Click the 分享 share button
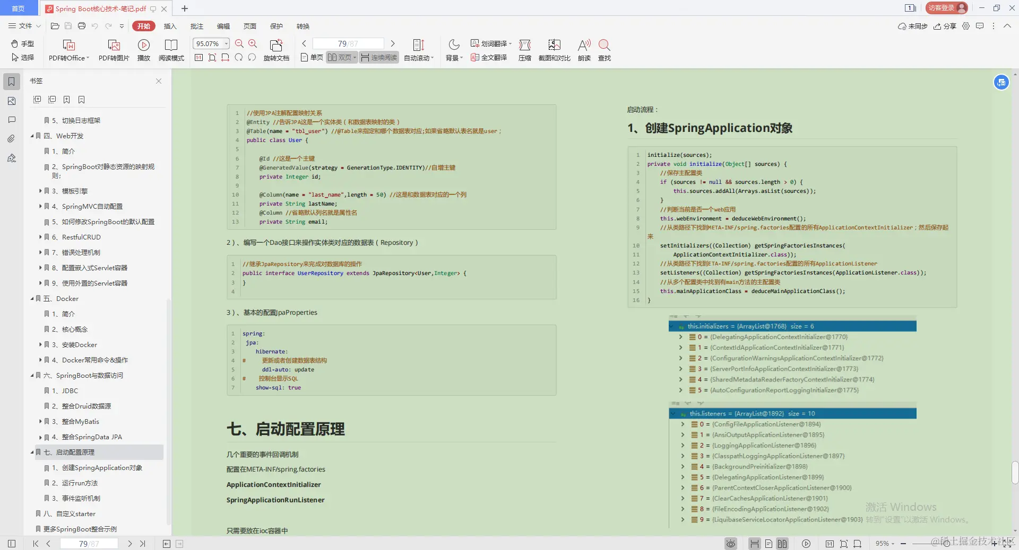1019x550 pixels. click(945, 26)
